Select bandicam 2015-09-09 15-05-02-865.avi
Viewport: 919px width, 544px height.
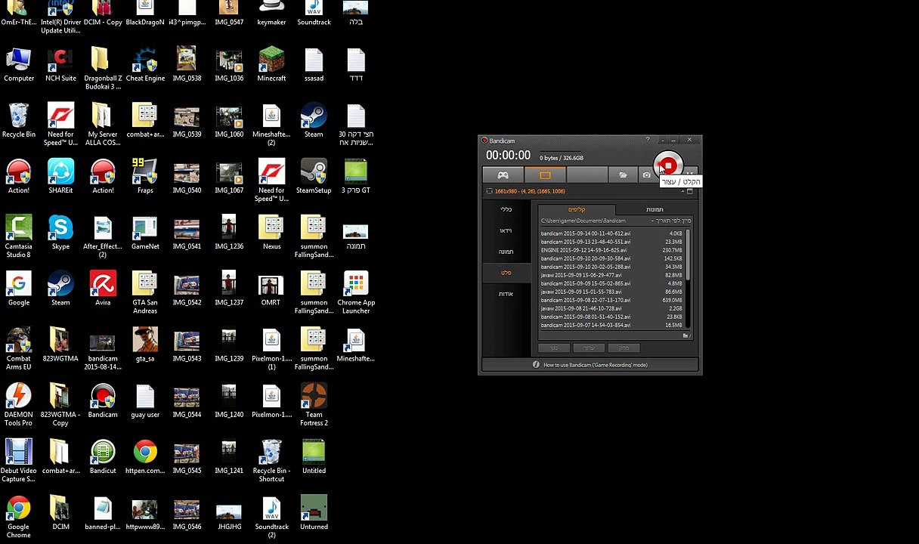click(x=612, y=283)
